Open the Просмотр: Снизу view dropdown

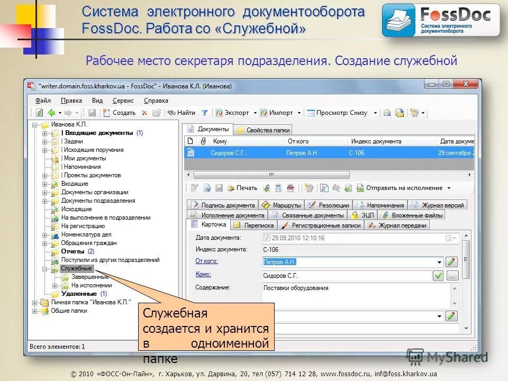[x=375, y=113]
